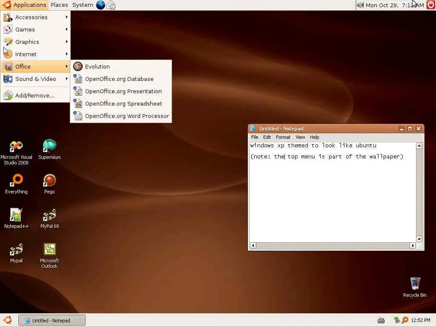The image size is (436, 327).
Task: Click Notepad horizontal scrollbar right arrow
Action: pos(413,245)
